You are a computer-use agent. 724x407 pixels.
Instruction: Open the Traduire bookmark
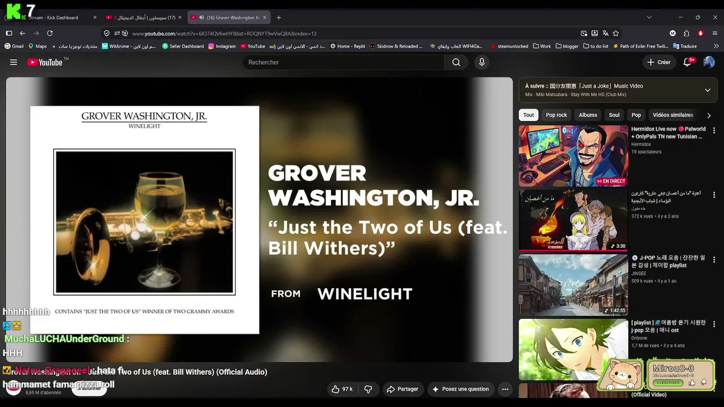(685, 46)
